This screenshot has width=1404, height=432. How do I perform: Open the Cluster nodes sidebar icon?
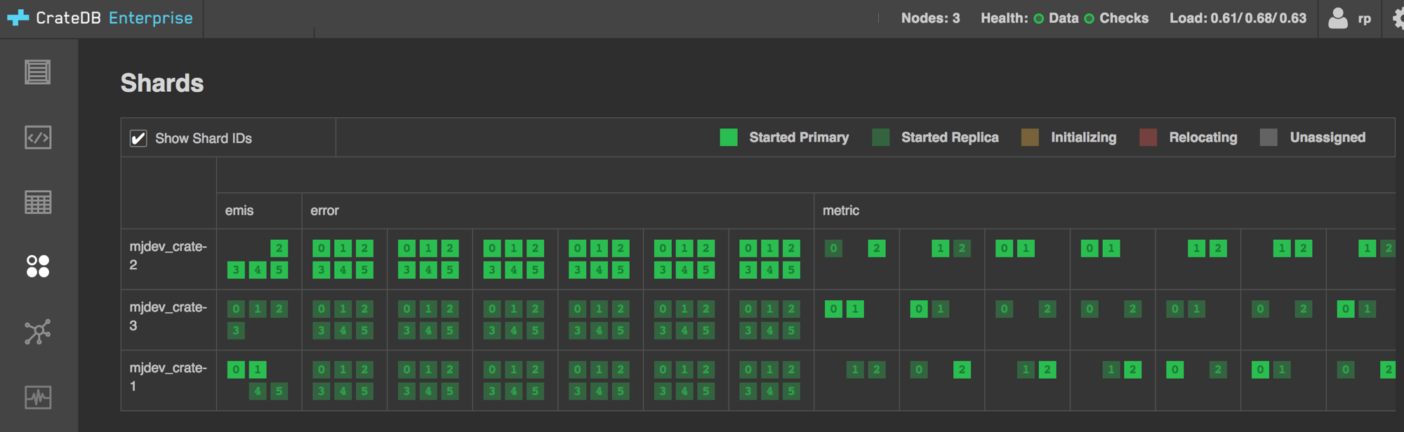click(38, 332)
